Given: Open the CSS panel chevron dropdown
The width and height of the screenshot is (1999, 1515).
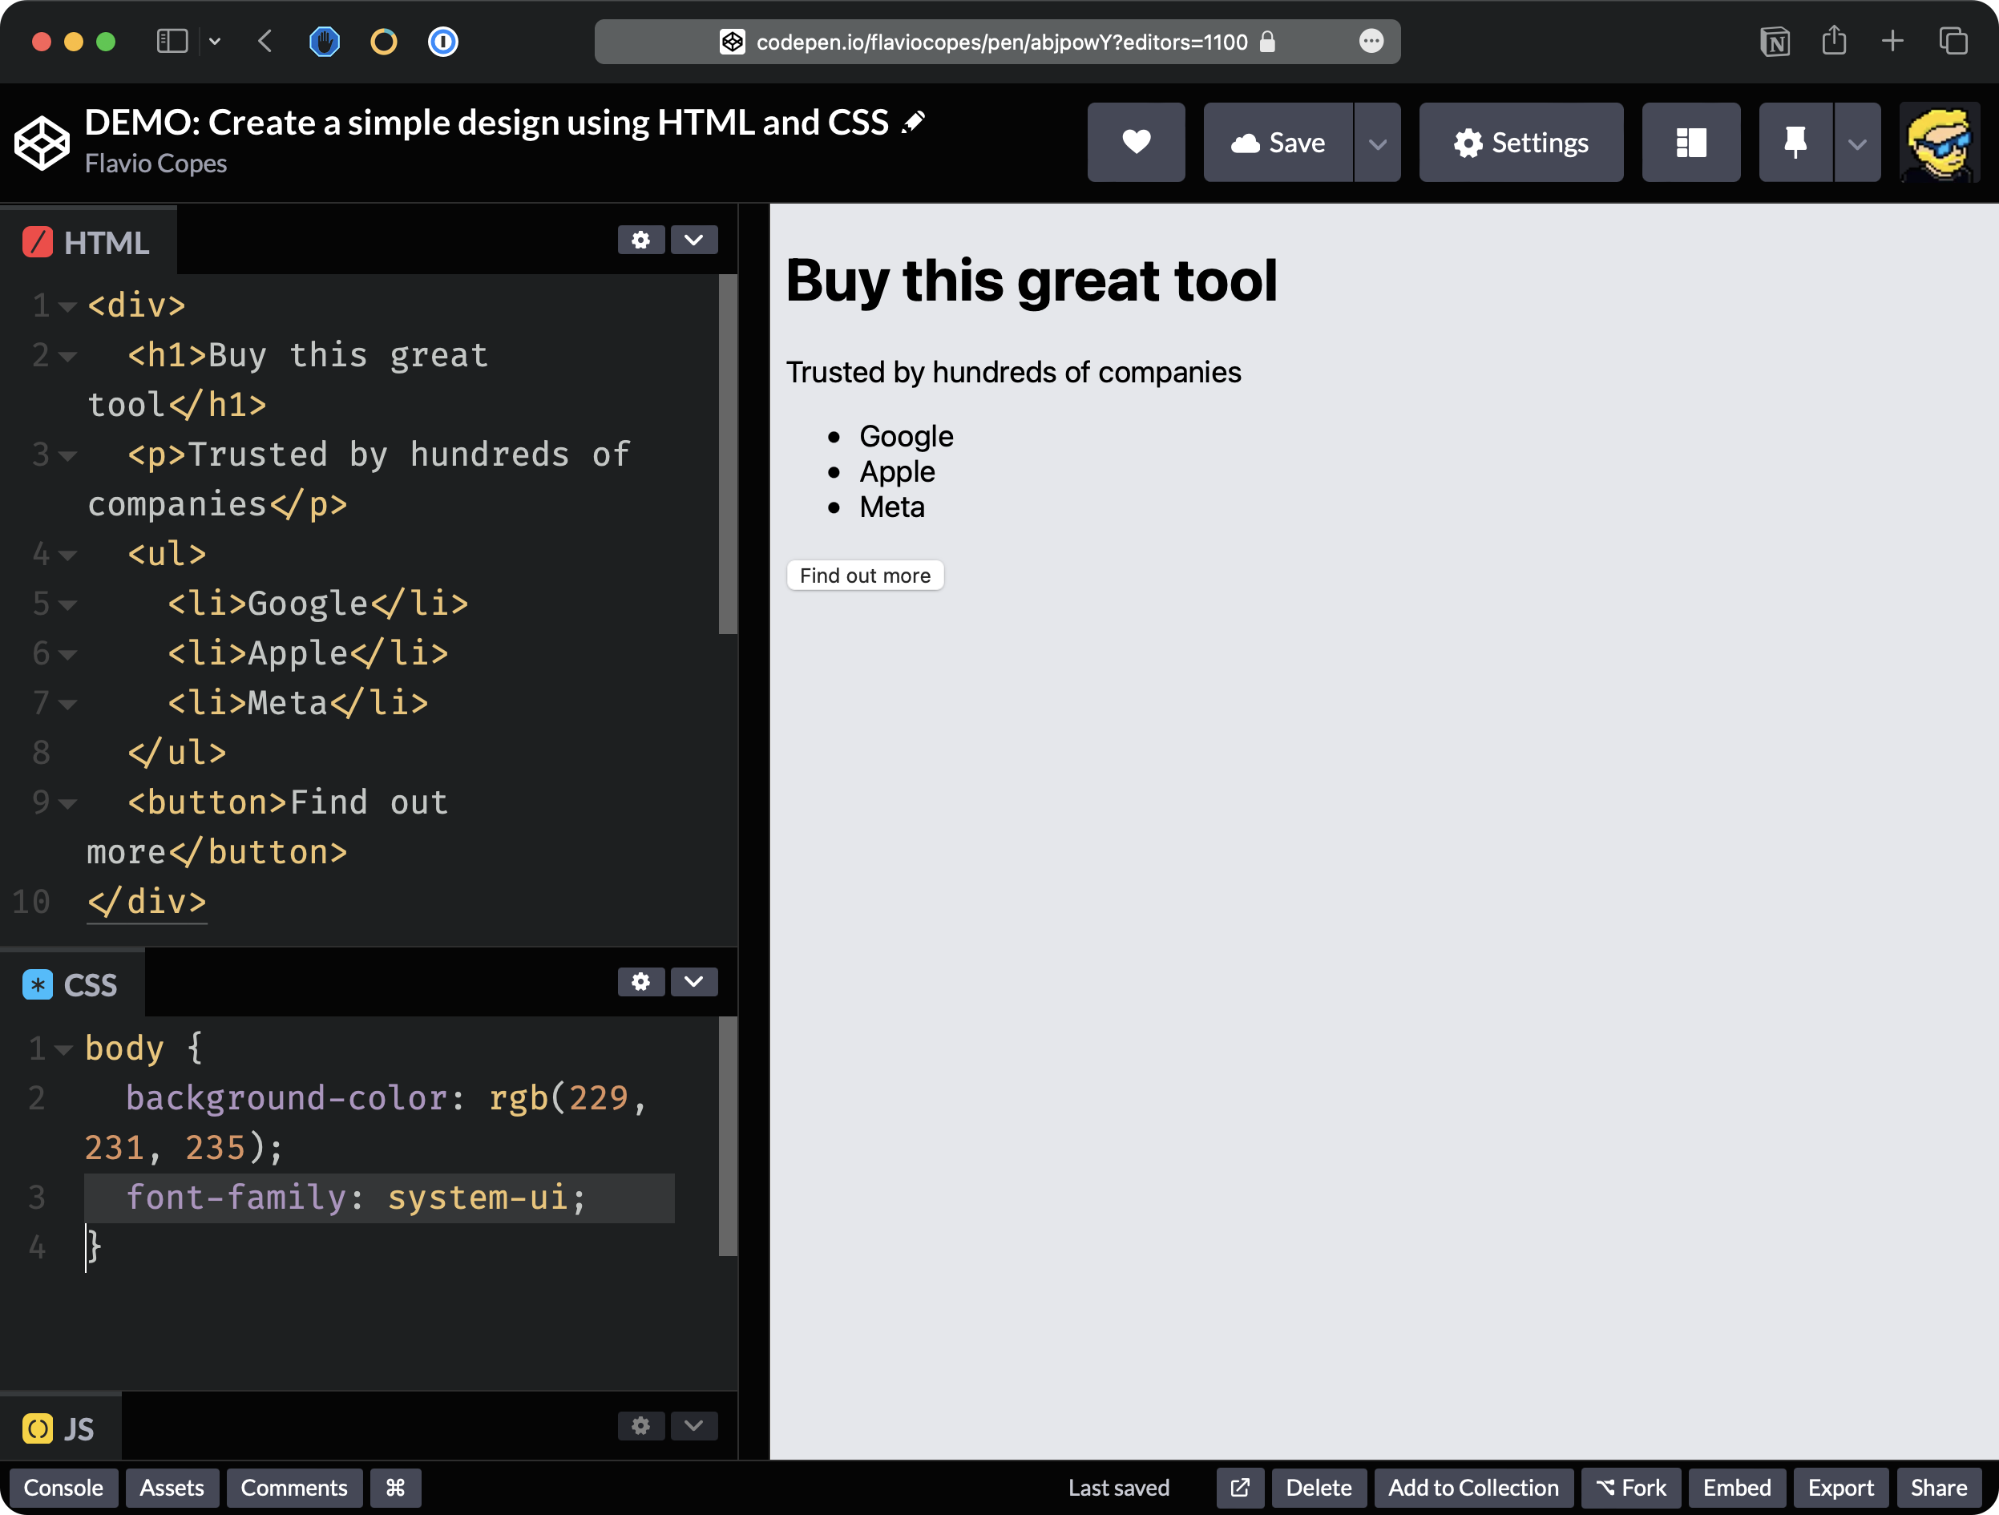Looking at the screenshot, I should [693, 982].
